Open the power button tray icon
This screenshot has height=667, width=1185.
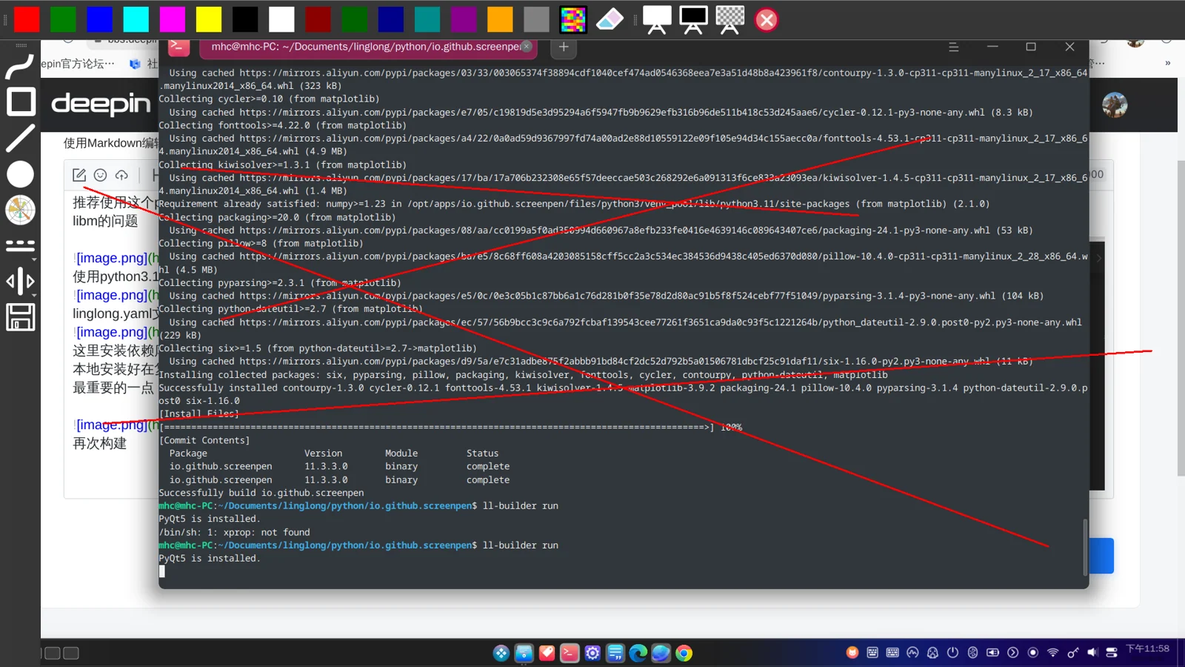(952, 652)
